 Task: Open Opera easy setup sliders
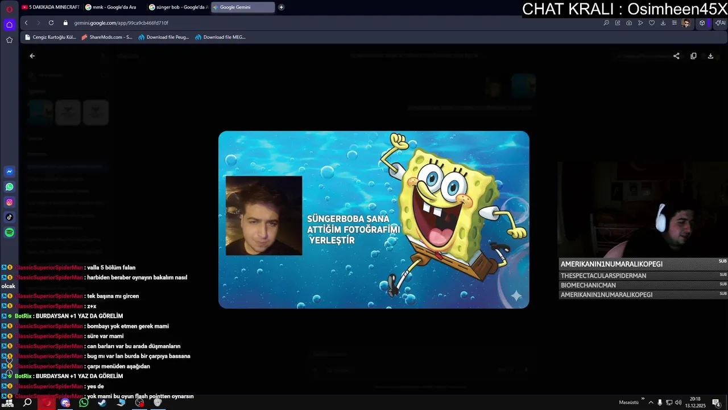coord(675,23)
